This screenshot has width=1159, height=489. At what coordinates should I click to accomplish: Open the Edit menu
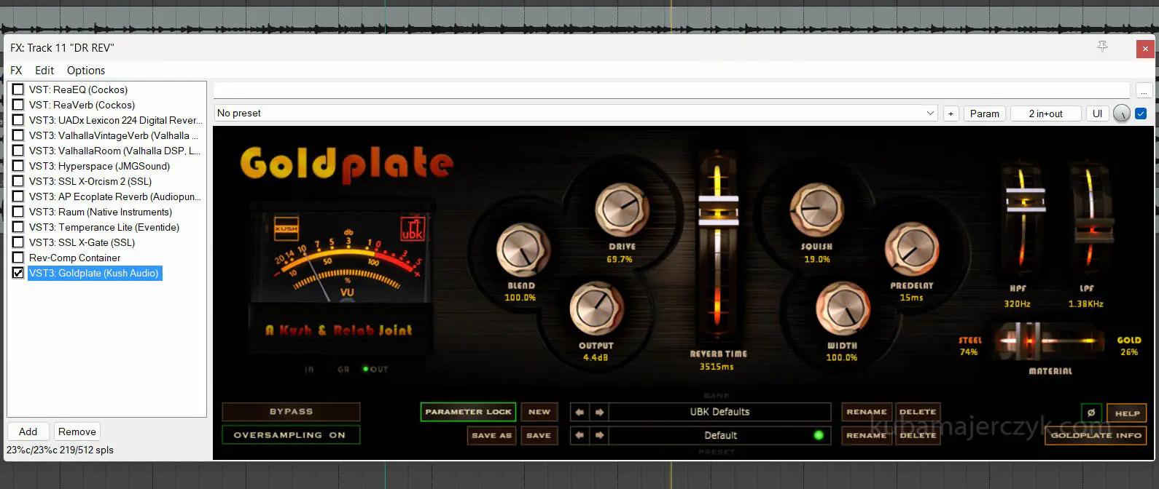click(44, 71)
